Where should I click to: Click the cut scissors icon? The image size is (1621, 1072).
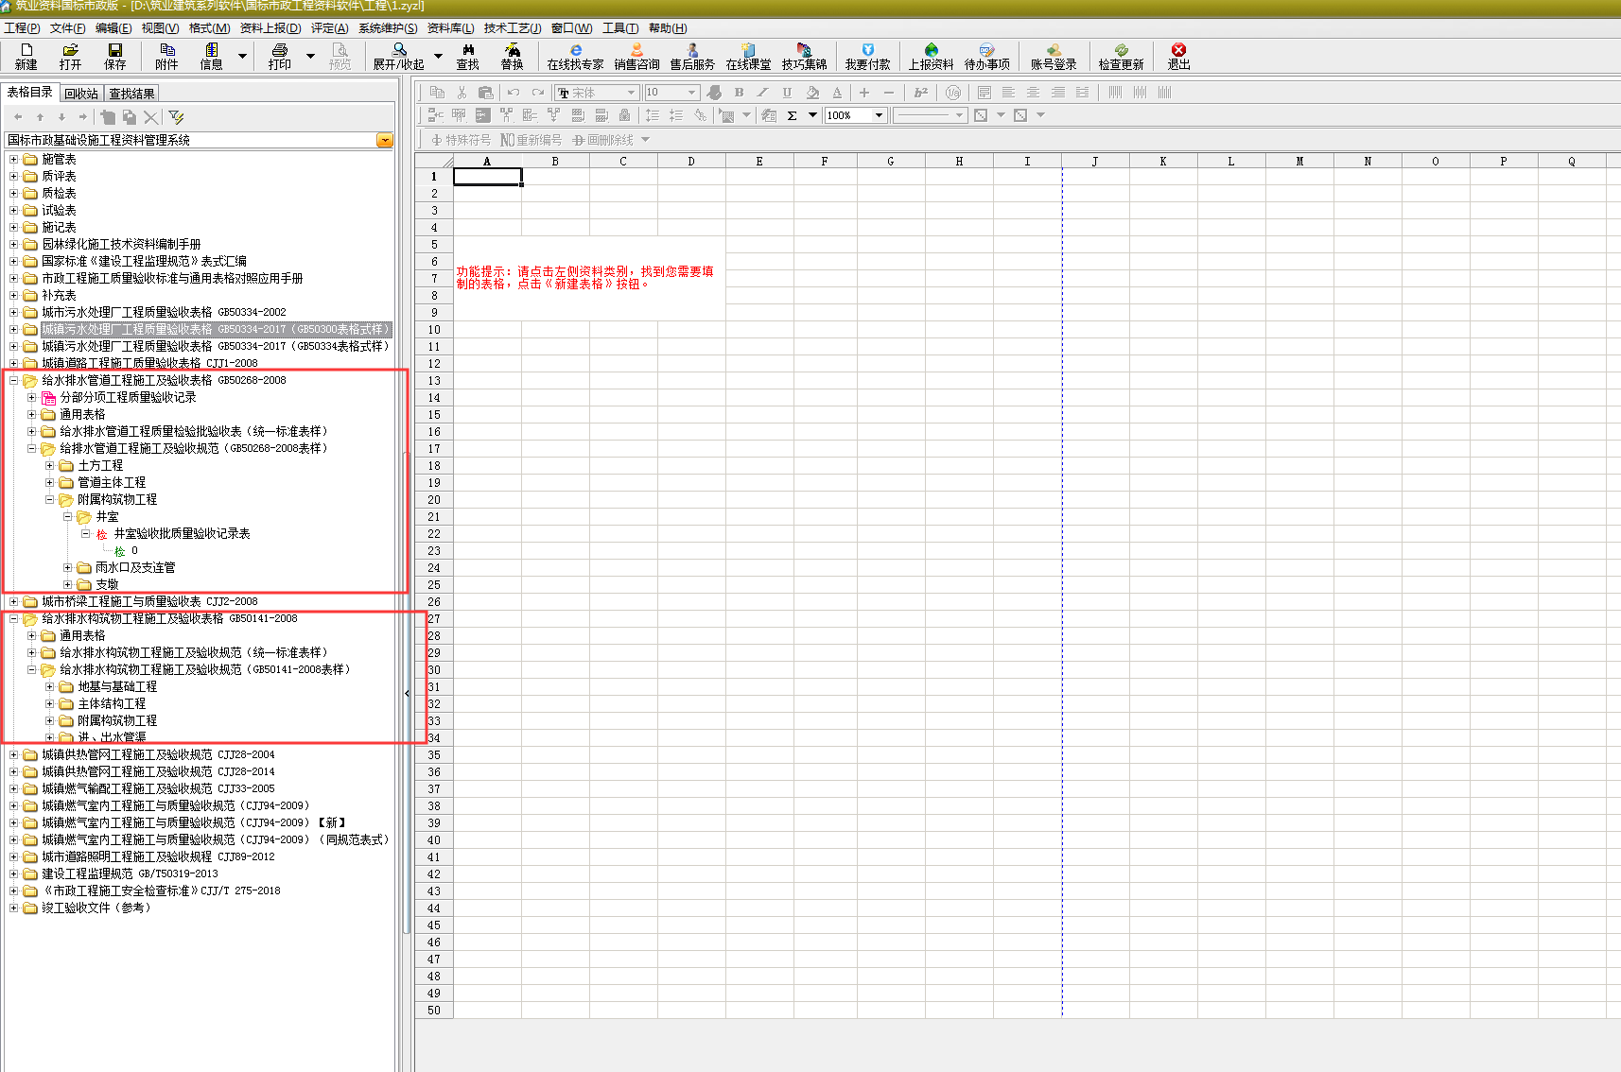click(x=462, y=92)
